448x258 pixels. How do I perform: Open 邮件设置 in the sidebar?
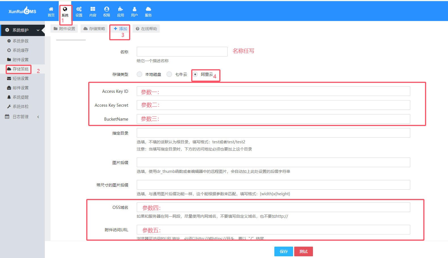(x=21, y=88)
